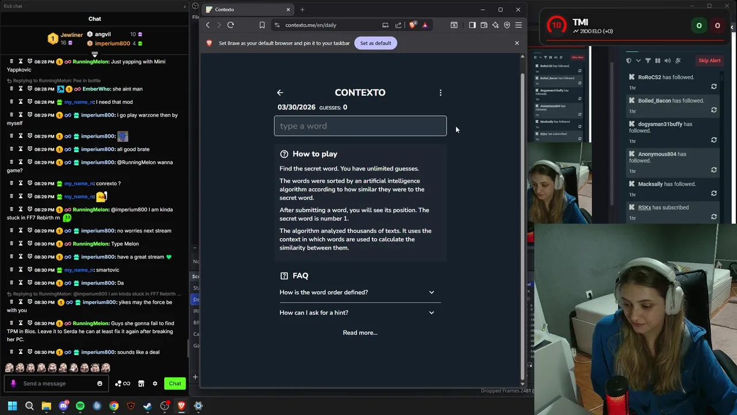Expand How is the word order defined
This screenshot has height=415, width=737.
360,292
